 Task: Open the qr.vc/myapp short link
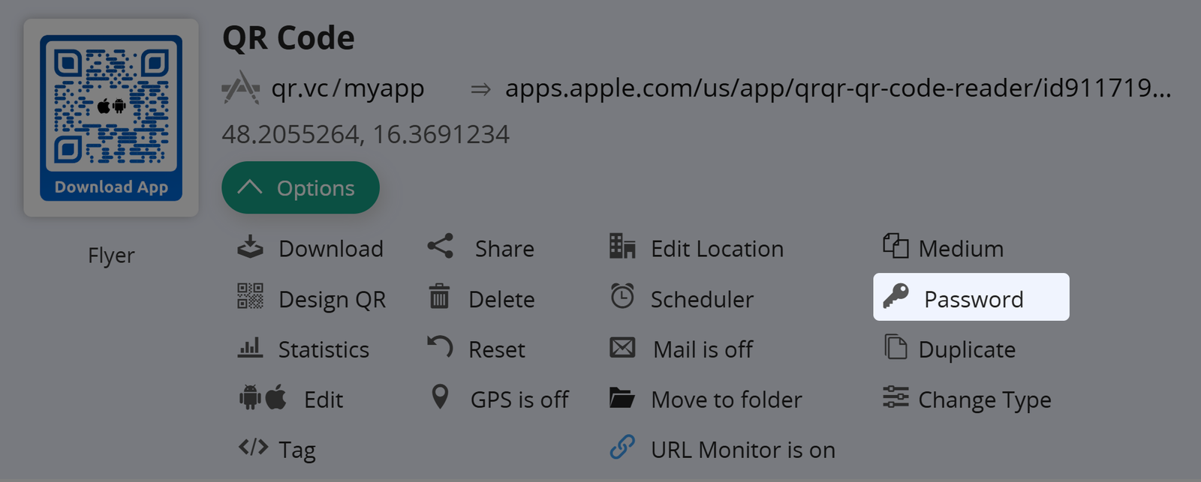[x=348, y=88]
